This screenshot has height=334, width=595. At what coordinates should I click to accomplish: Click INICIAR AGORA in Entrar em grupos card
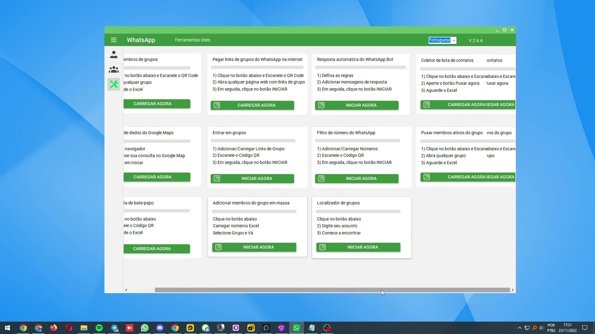[x=252, y=179]
